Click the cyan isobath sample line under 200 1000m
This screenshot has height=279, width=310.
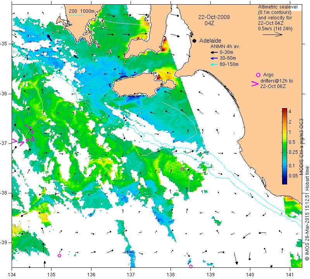coord(76,15)
